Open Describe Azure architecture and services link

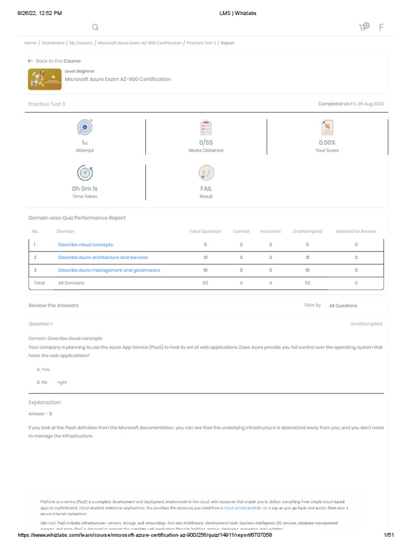[103, 257]
